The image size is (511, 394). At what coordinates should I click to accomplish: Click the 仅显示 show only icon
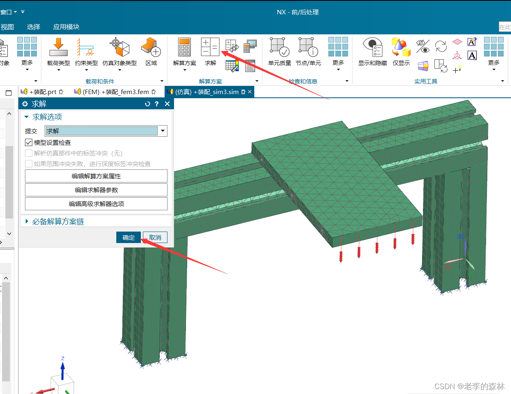pyautogui.click(x=401, y=52)
